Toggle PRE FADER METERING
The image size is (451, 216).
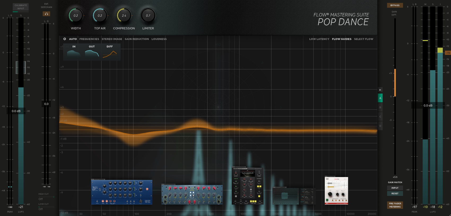click(395, 205)
